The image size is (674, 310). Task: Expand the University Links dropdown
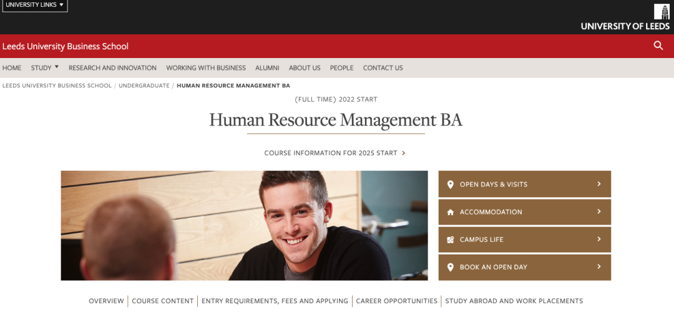click(35, 5)
